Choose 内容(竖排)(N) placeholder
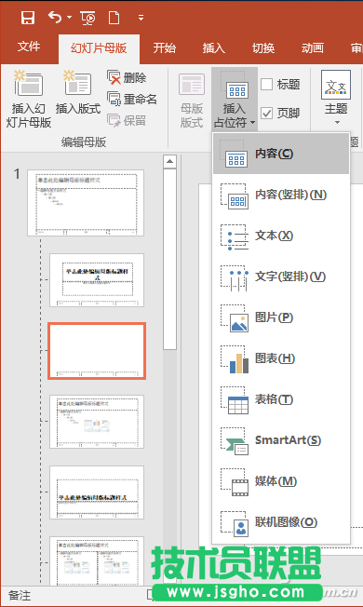This screenshot has height=607, width=363. pos(281,195)
